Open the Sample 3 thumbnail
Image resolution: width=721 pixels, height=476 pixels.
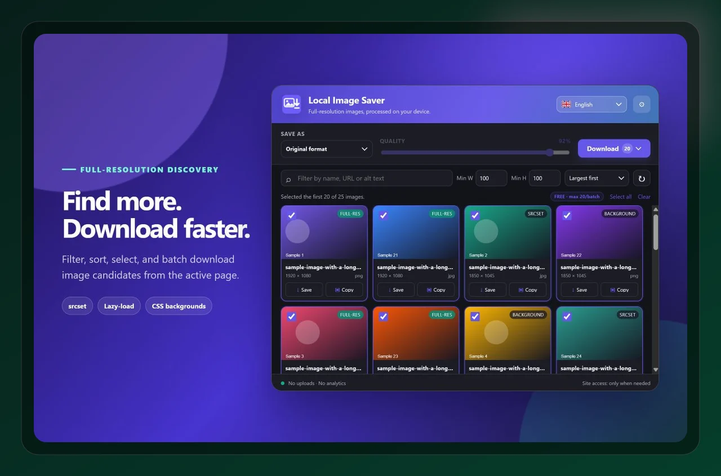(324, 333)
